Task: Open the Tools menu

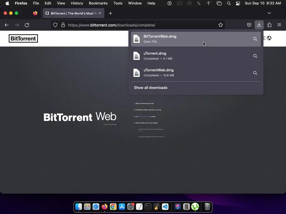Action: click(x=118, y=3)
